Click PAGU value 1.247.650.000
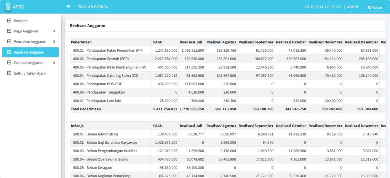 pos(166,51)
